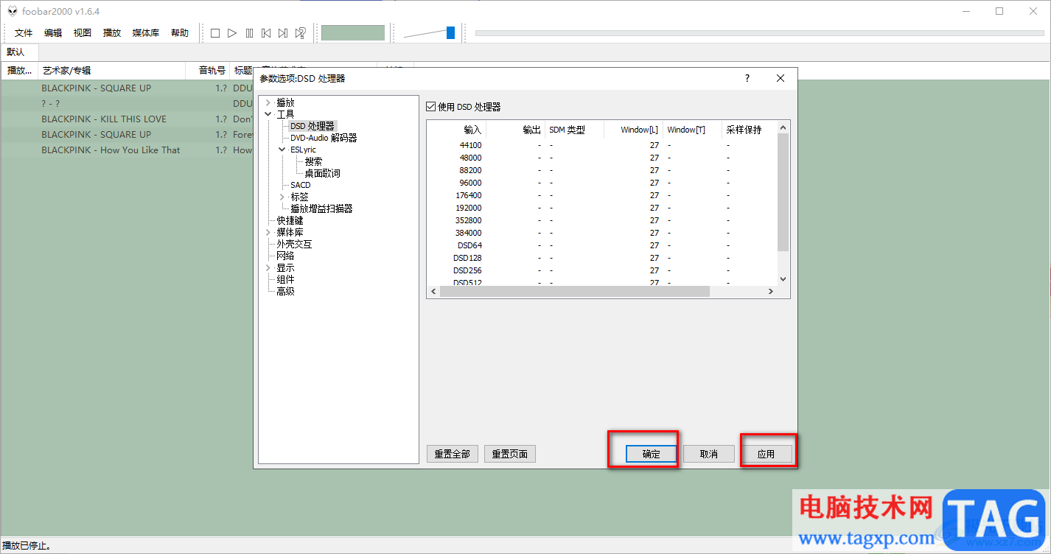Click the table's vertical scrollbar down arrow
1051x554 pixels.
tap(783, 279)
